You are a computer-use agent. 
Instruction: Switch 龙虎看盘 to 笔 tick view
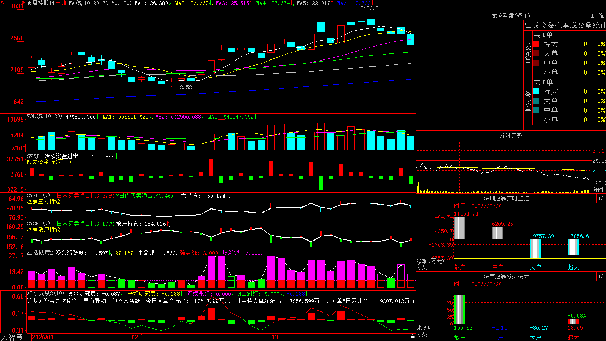601,15
